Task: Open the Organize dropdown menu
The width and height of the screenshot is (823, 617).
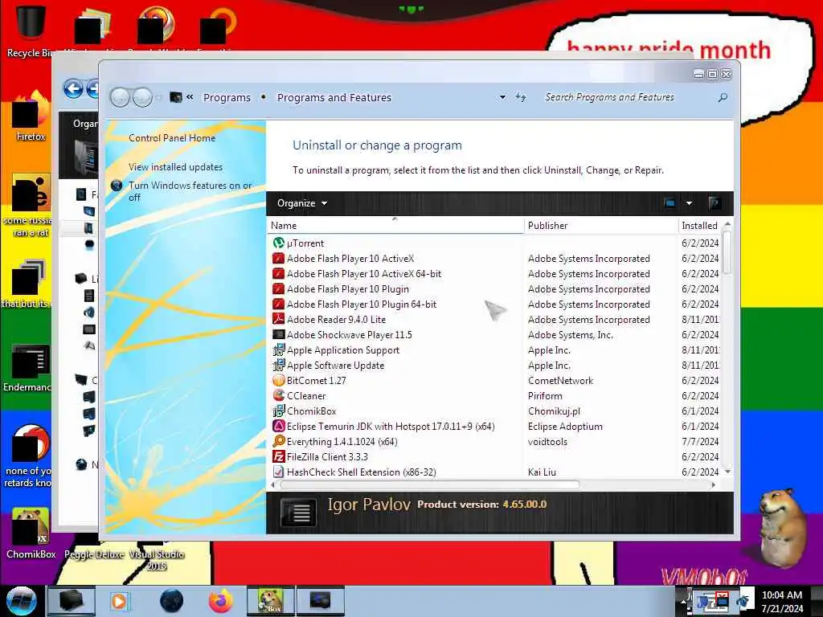Action: pyautogui.click(x=302, y=203)
